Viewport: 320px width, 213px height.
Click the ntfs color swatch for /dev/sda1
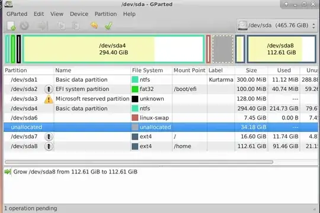(x=135, y=80)
